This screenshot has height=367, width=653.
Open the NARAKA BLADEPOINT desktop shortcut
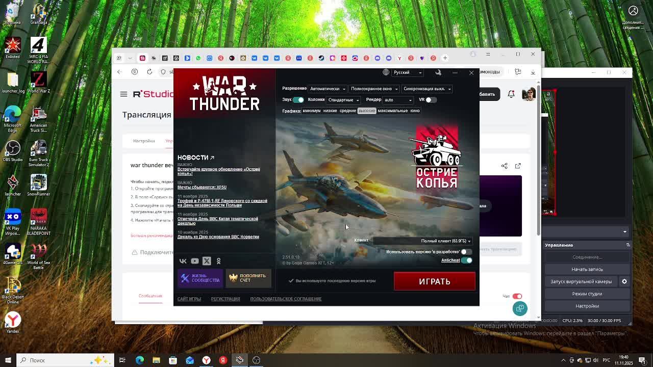click(x=38, y=221)
